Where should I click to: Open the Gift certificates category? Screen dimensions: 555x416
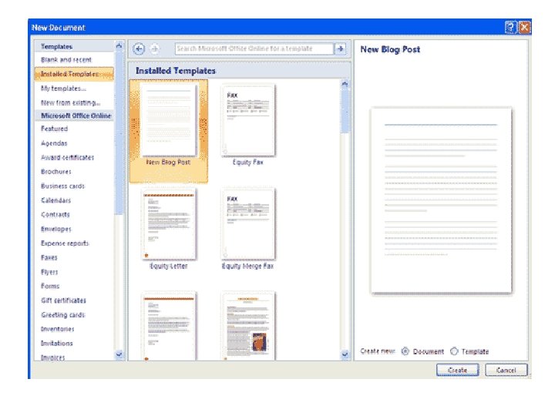[x=63, y=300]
